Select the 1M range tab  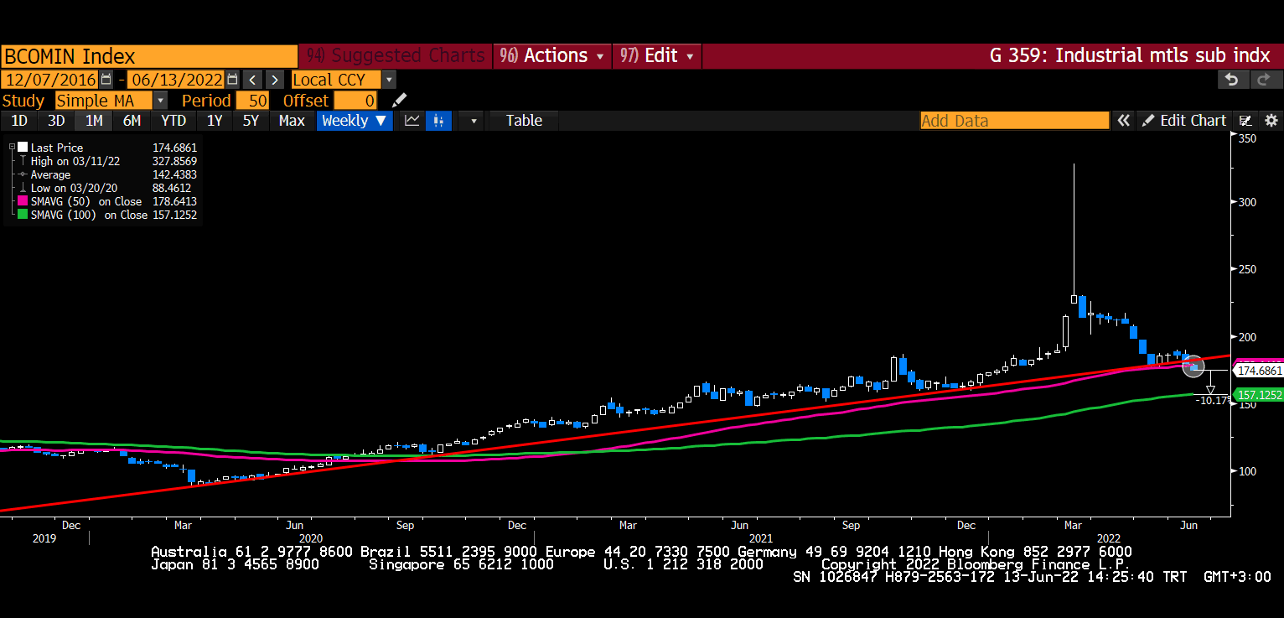coord(94,121)
